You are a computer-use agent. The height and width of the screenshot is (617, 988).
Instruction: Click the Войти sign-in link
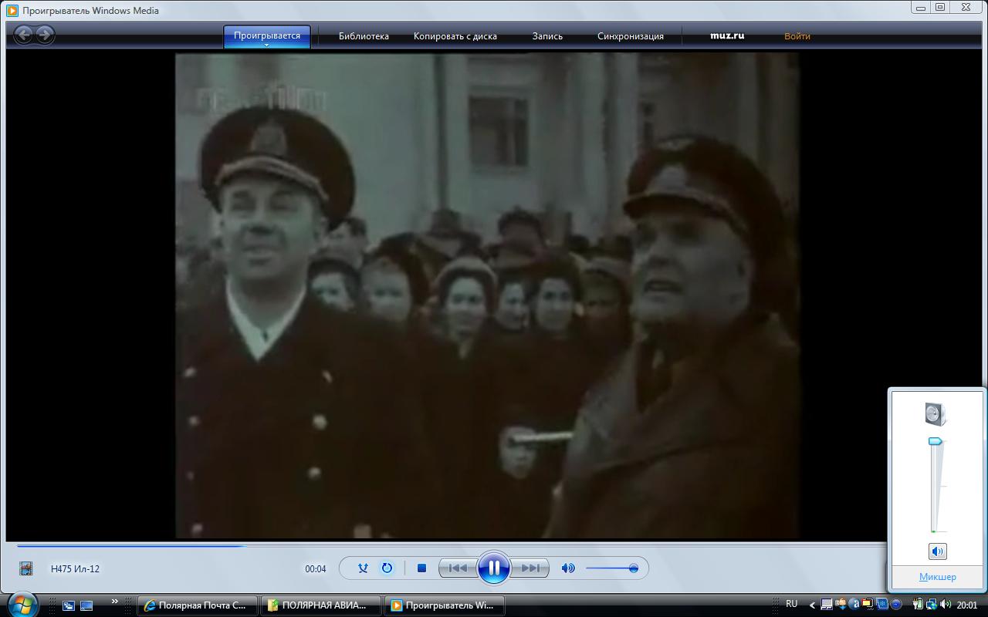pos(797,36)
